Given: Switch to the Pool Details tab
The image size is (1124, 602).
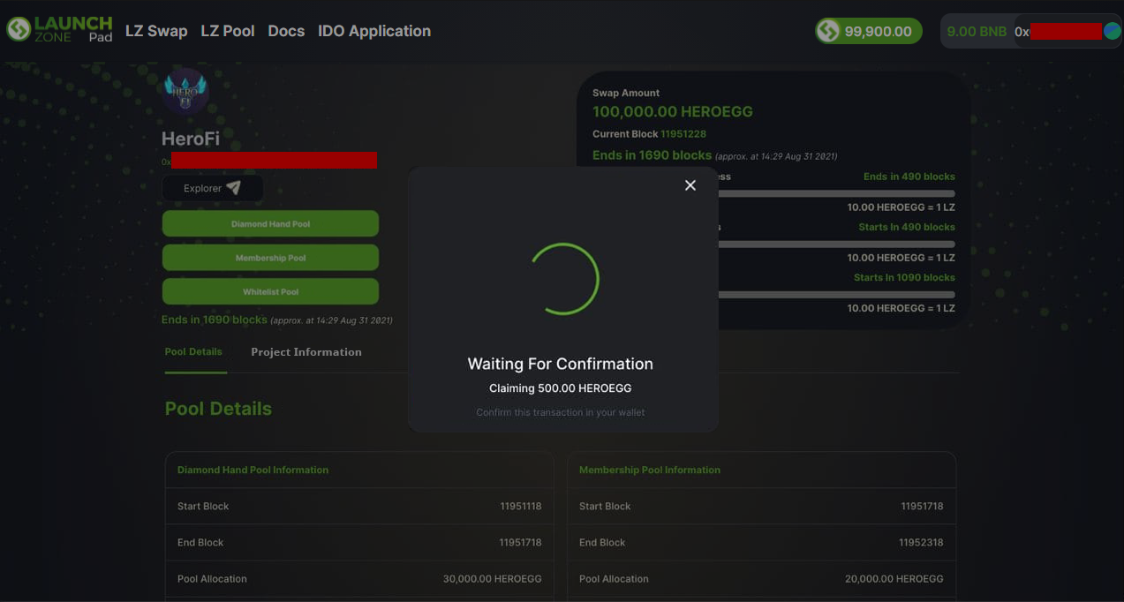Looking at the screenshot, I should [x=193, y=351].
